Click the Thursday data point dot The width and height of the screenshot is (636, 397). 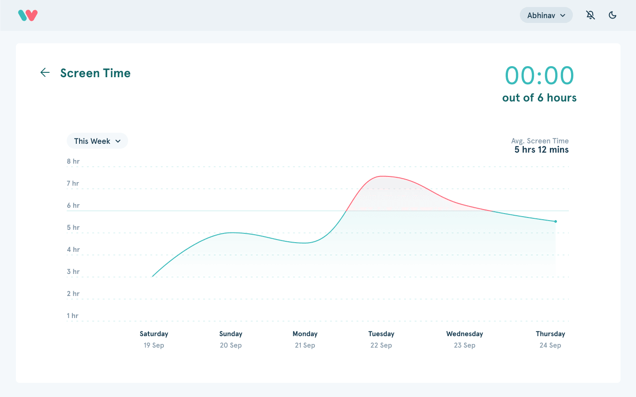tap(556, 221)
